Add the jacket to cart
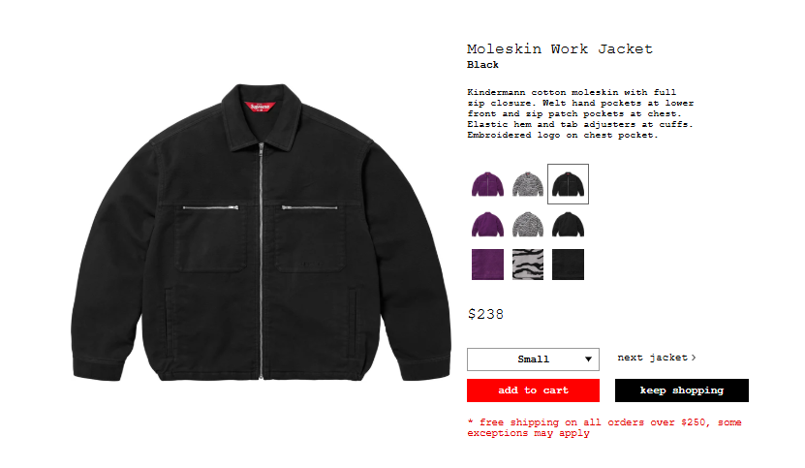This screenshot has width=805, height=468. (533, 390)
